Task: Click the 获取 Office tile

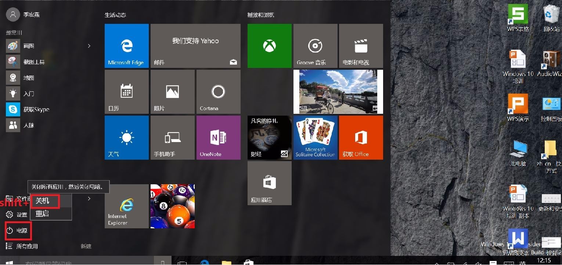Action: click(361, 138)
